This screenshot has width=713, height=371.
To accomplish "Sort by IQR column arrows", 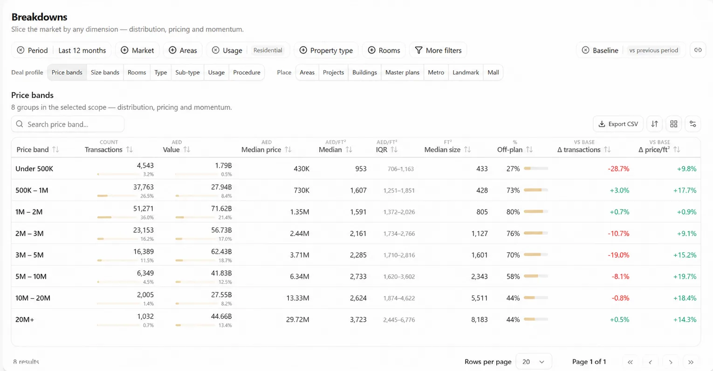I will pyautogui.click(x=394, y=149).
